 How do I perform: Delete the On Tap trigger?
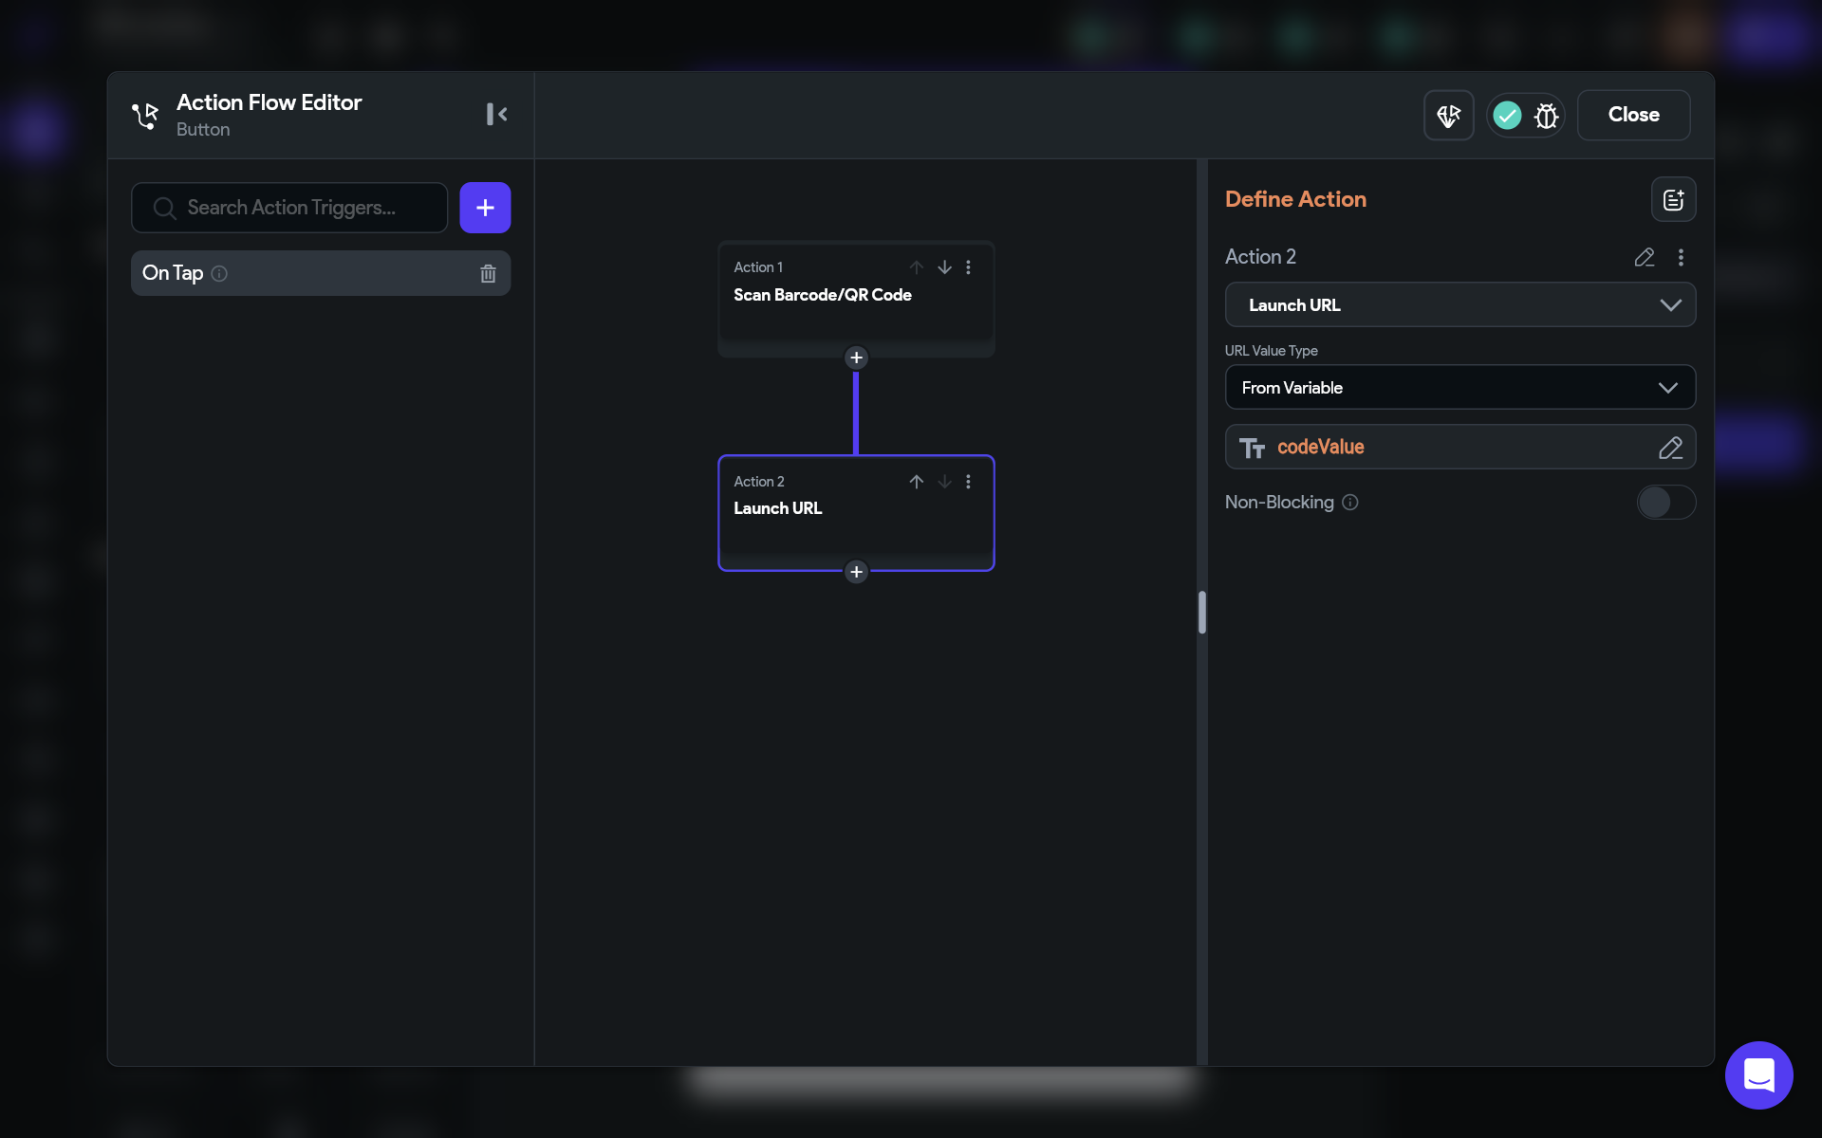pos(488,273)
